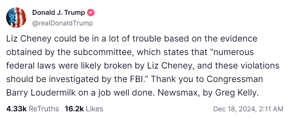Click the name Barry Loudermilk in post
The image size is (288, 120).
coord(41,93)
